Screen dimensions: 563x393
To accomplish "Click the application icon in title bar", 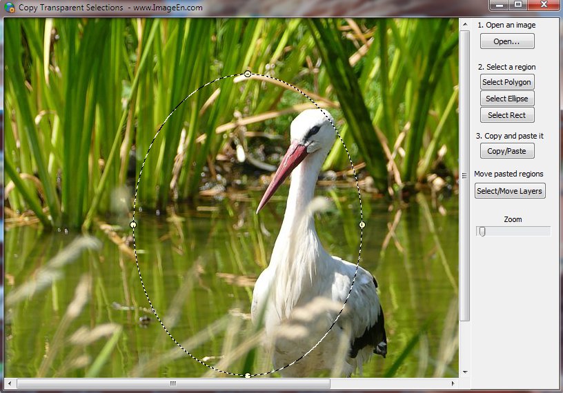I will tap(10, 7).
